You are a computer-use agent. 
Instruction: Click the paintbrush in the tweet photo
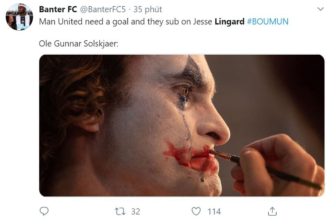(x=262, y=166)
